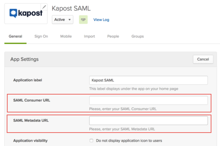Show the Groups tab
The image size is (220, 146).
tap(138, 36)
